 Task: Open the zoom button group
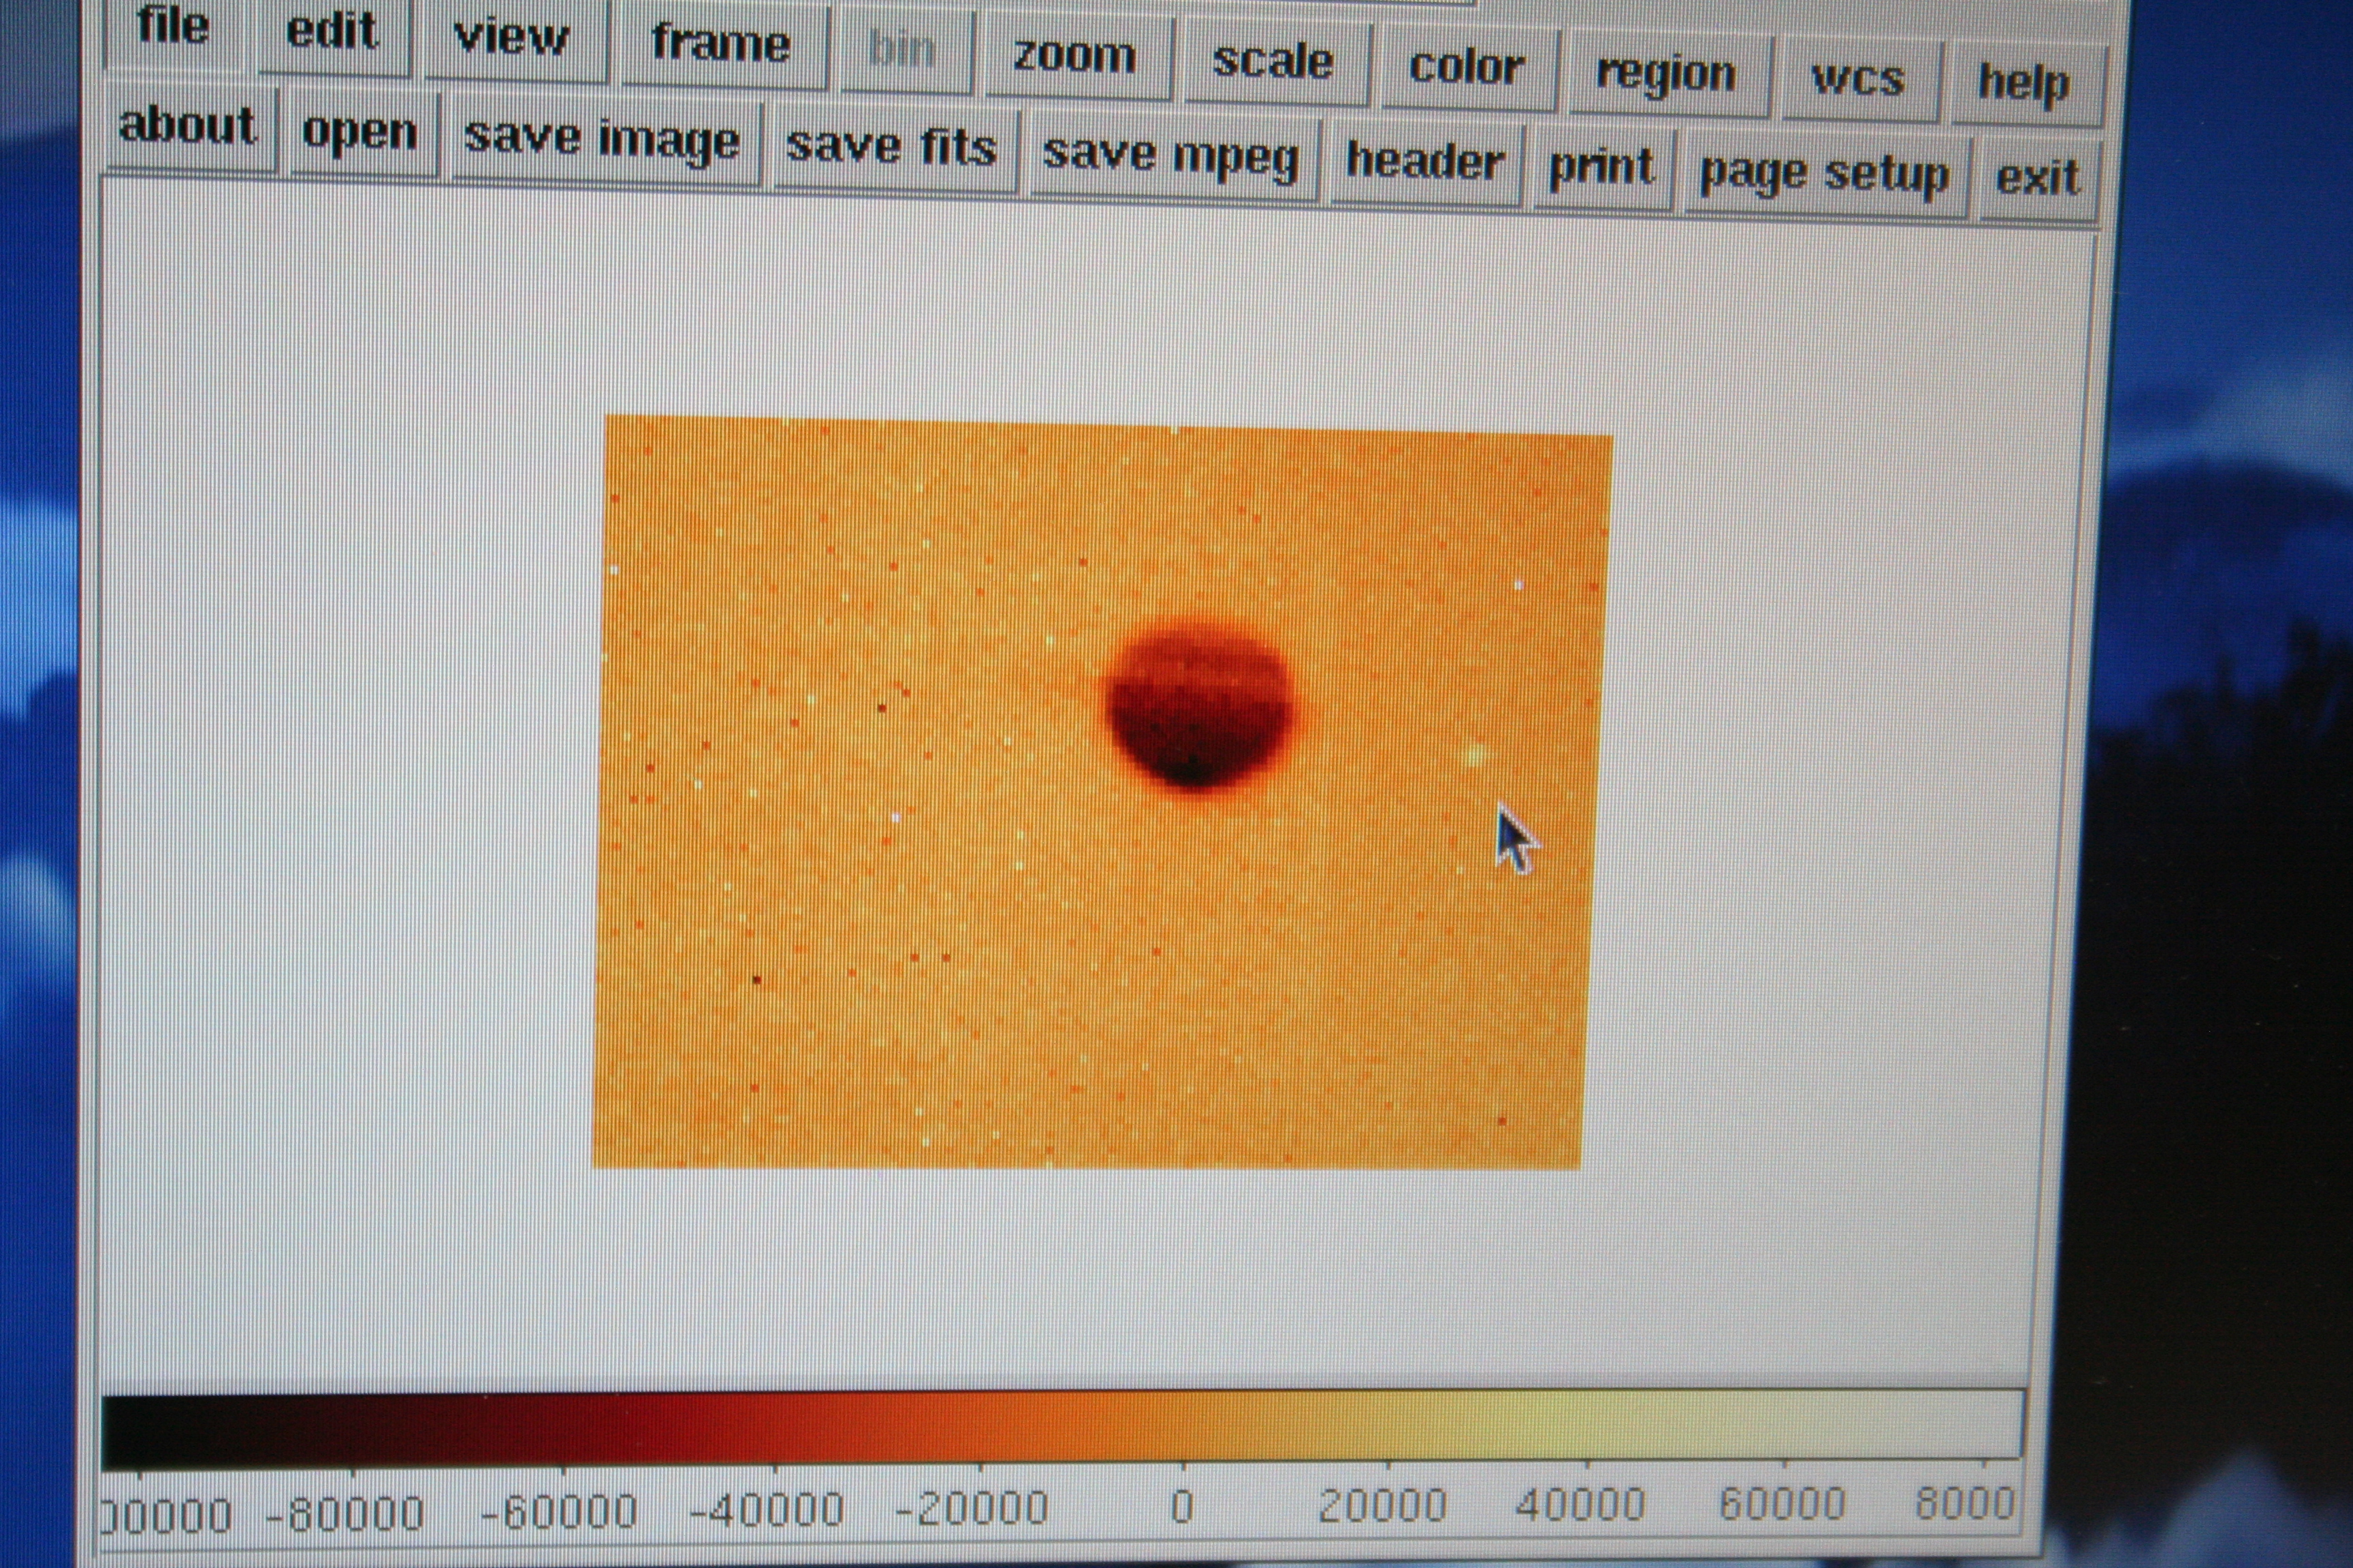coord(1076,56)
